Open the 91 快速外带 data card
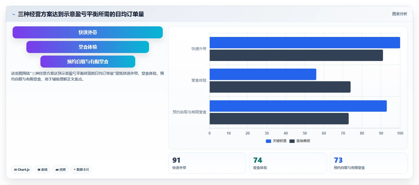Image resolution: width=419 pixels, height=185 pixels. point(207,163)
